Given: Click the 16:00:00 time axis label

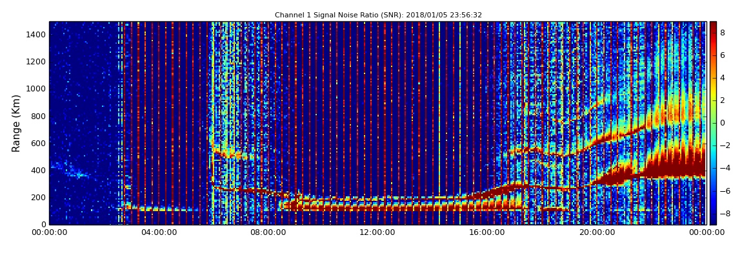Looking at the screenshot, I should [486, 232].
